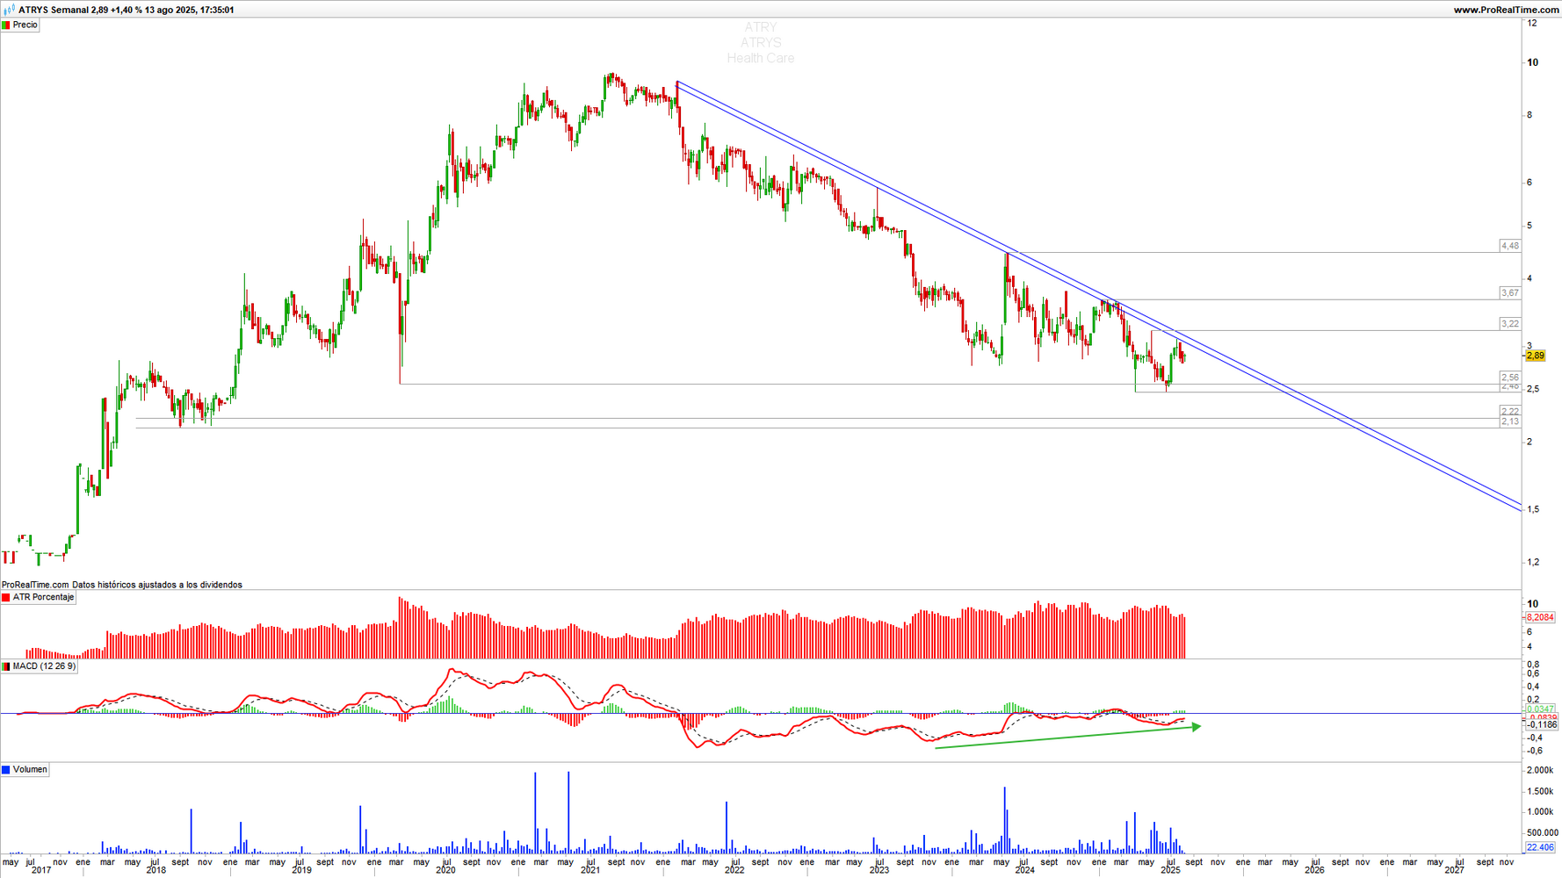This screenshot has height=878, width=1562.
Task: Click the 2,13 support level label
Action: coord(1510,422)
